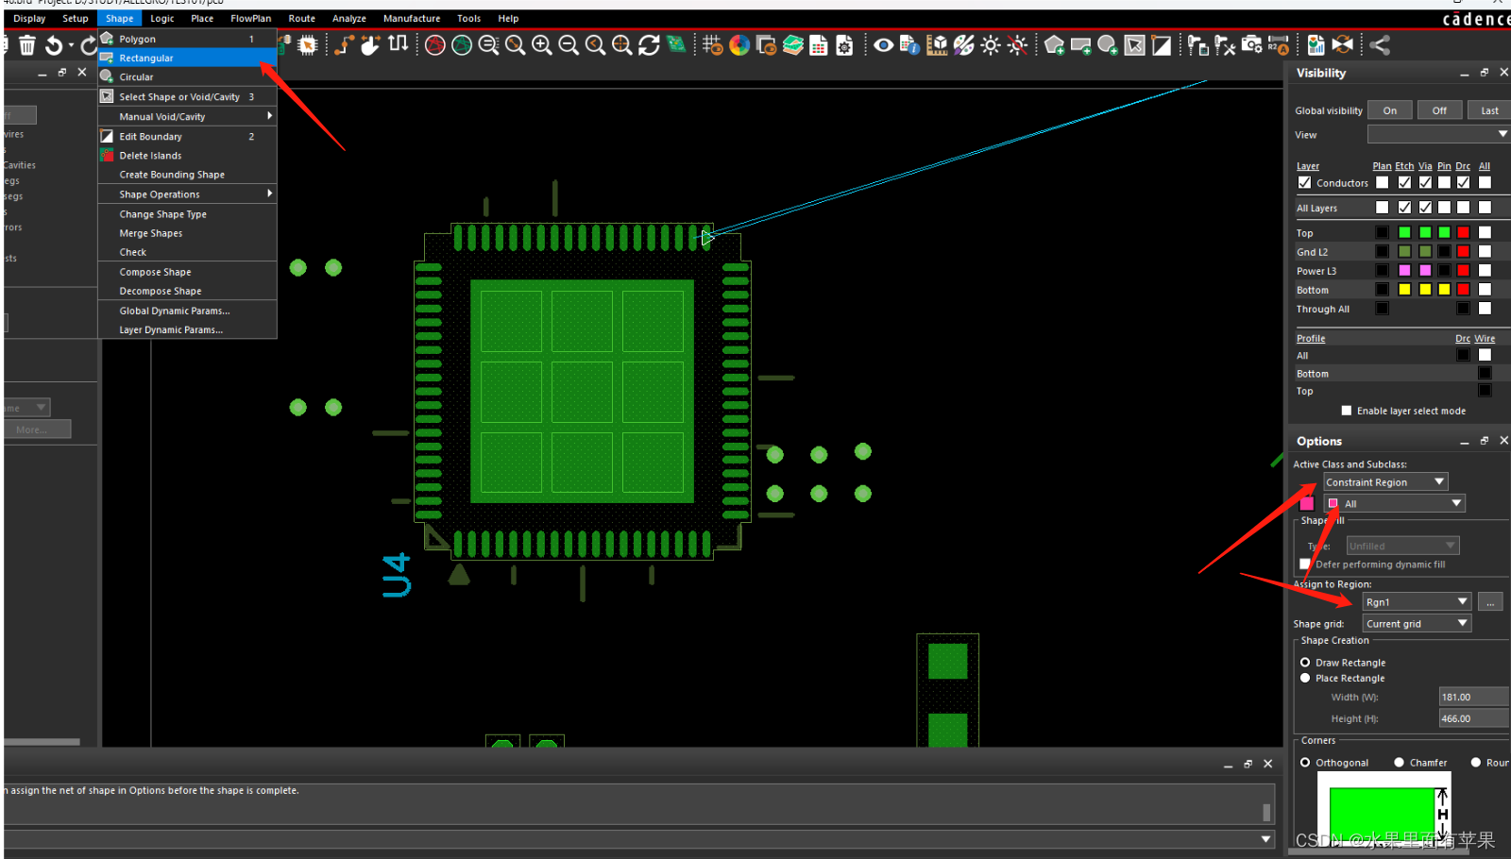Click the undo arrow in toolbar
The width and height of the screenshot is (1511, 859).
click(x=54, y=45)
